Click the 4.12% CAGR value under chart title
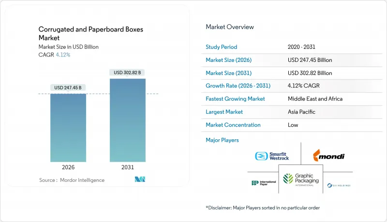 point(63,55)
